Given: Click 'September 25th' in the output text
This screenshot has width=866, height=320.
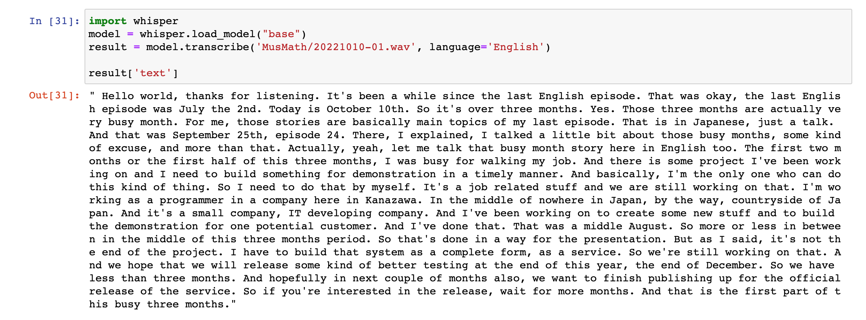Looking at the screenshot, I should (x=217, y=135).
